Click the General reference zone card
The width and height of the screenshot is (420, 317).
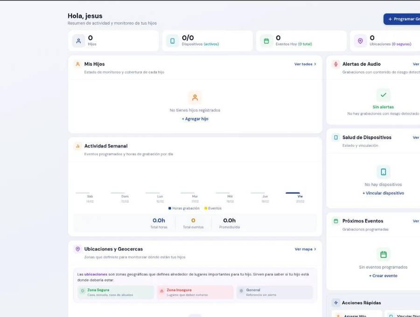(274, 292)
